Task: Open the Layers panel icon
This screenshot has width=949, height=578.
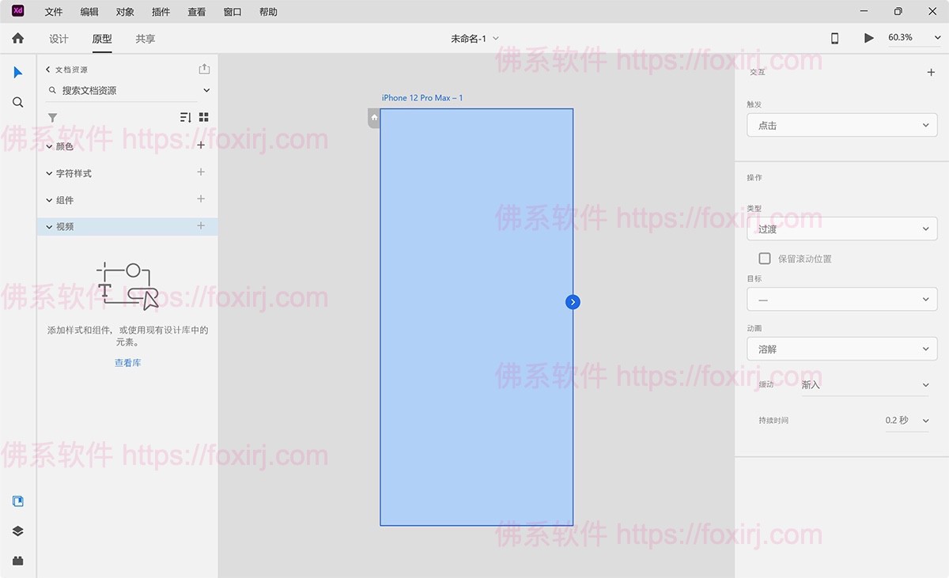Action: pyautogui.click(x=17, y=531)
